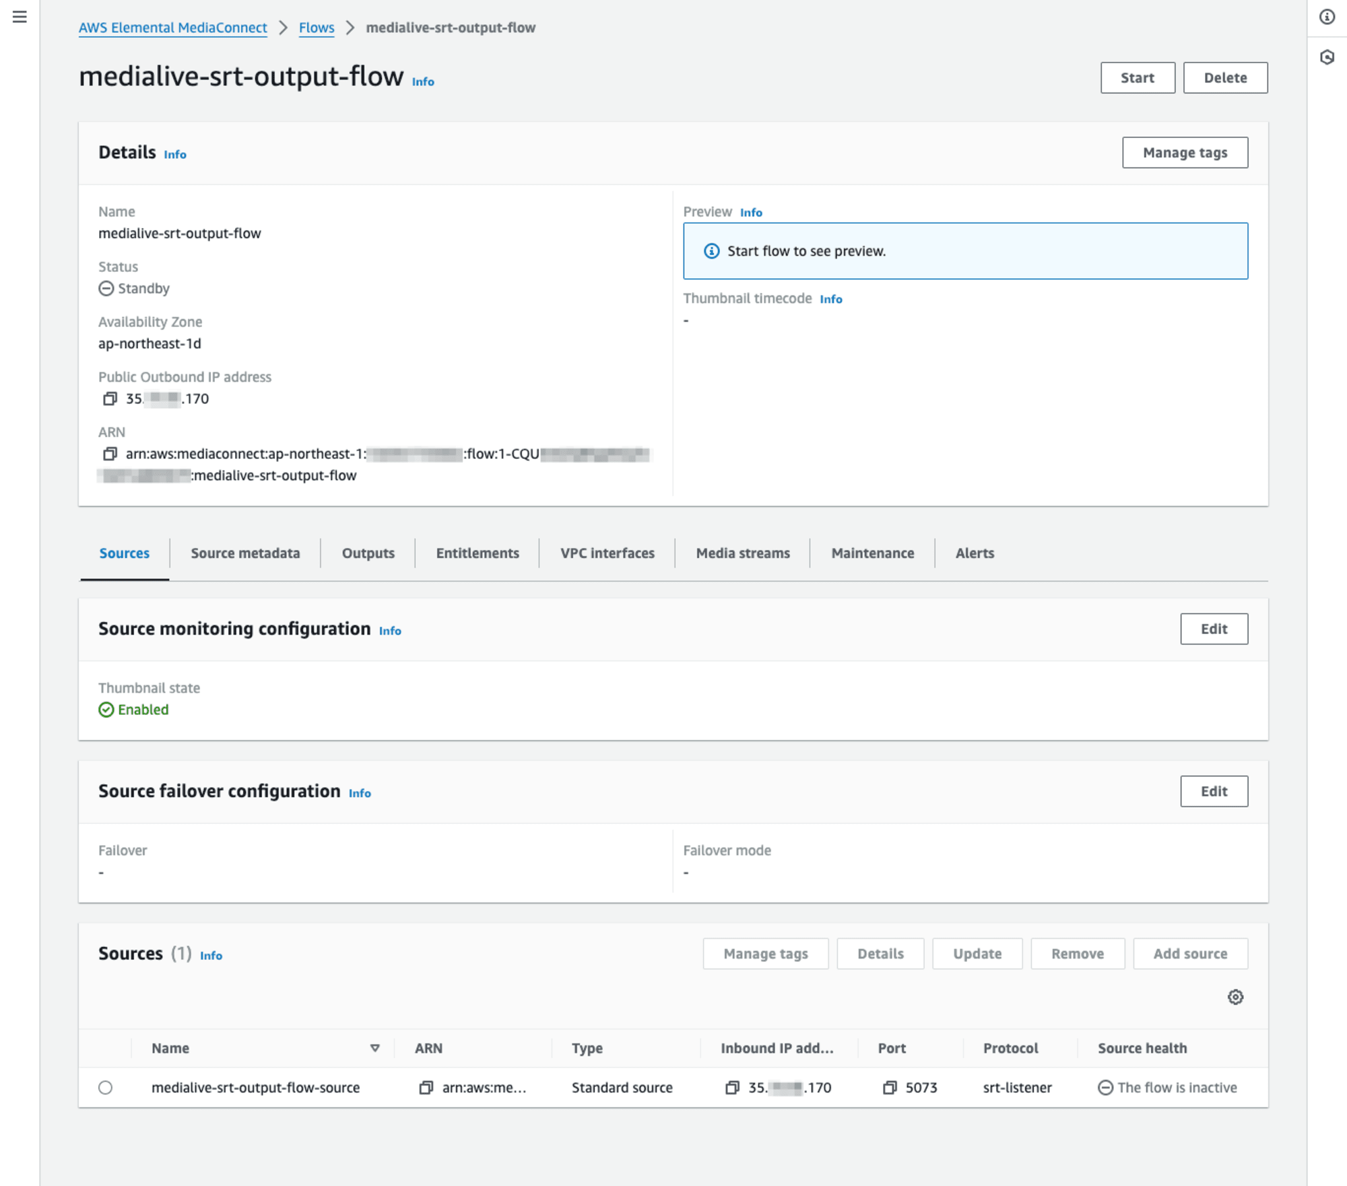Screen dimensions: 1347x1186
Task: Copy the Public Outbound IP address
Action: 110,398
